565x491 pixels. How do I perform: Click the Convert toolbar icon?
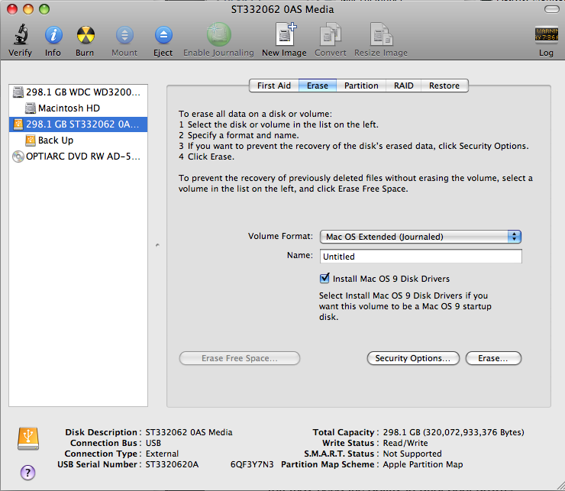(x=331, y=34)
